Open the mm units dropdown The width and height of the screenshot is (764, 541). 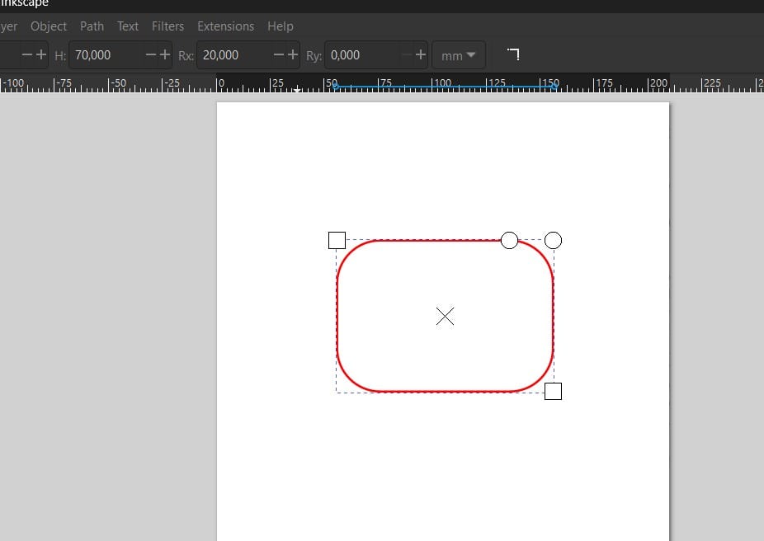click(x=459, y=55)
